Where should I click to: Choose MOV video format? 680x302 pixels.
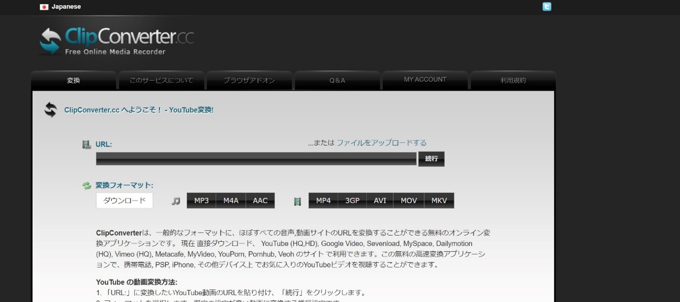click(409, 201)
